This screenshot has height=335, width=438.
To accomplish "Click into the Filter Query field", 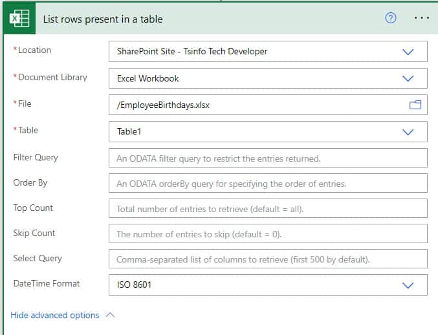I will pyautogui.click(x=268, y=158).
